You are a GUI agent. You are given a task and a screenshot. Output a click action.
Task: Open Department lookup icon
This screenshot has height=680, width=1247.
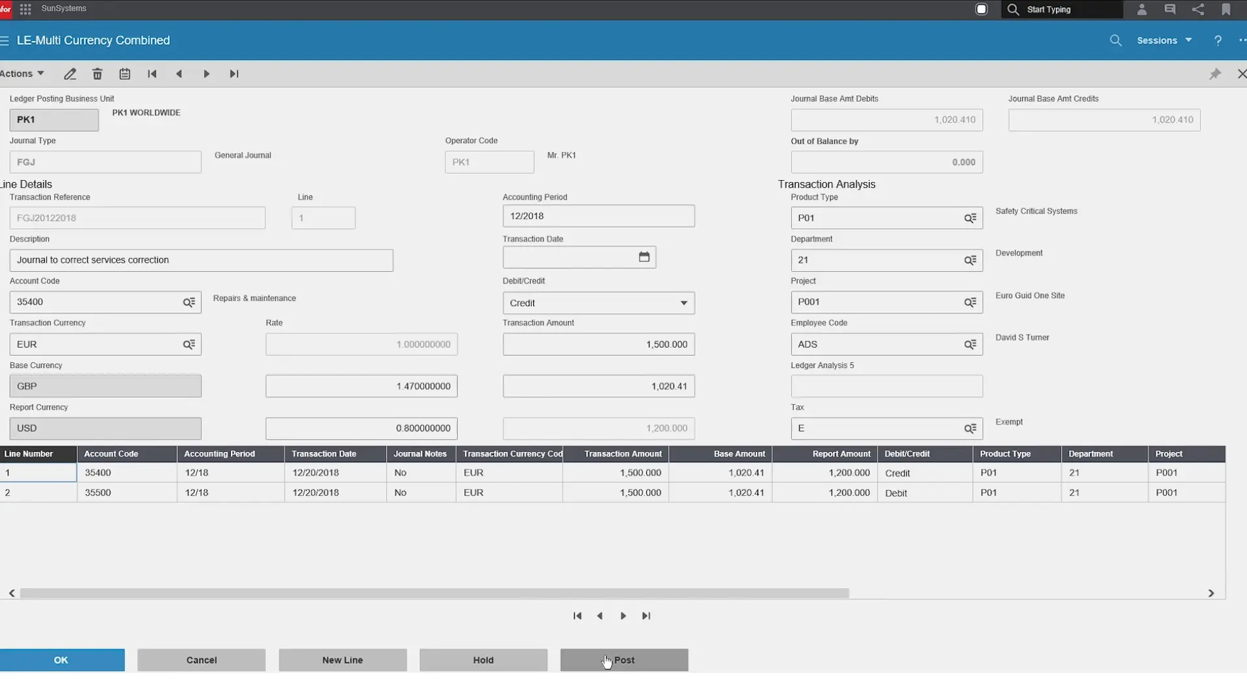point(970,261)
